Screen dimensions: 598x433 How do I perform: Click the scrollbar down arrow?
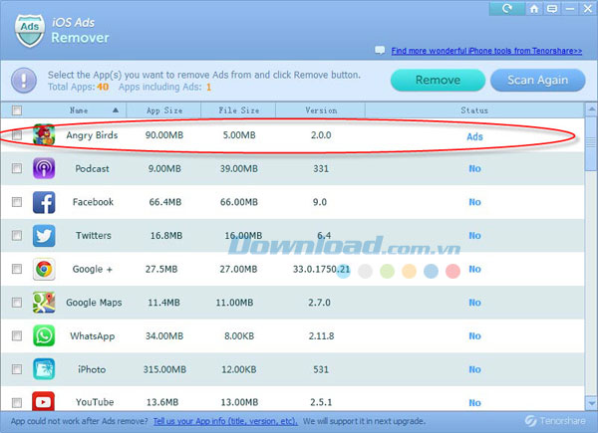(591, 403)
